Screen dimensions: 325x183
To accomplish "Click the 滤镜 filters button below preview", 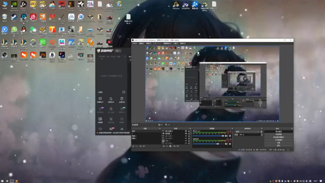I will point(168,125).
